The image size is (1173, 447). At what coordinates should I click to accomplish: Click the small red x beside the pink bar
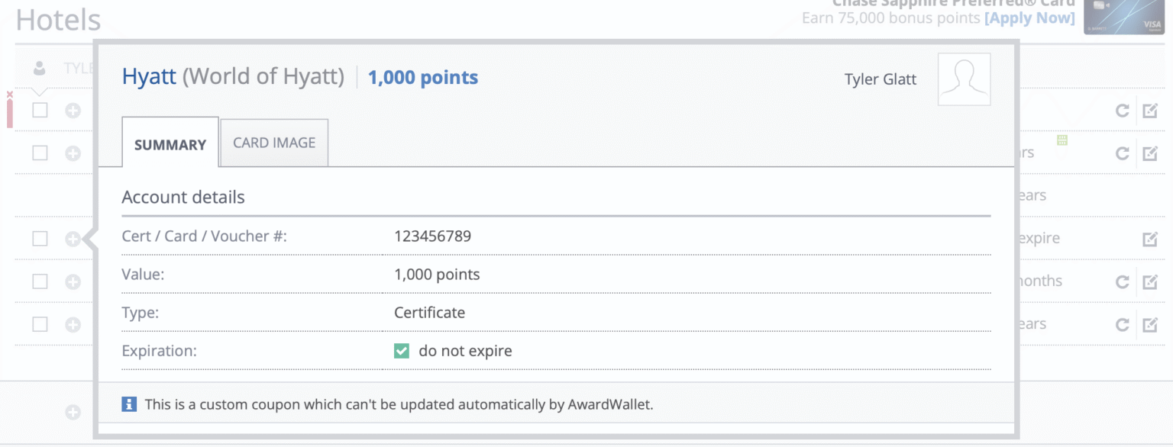(x=9, y=95)
